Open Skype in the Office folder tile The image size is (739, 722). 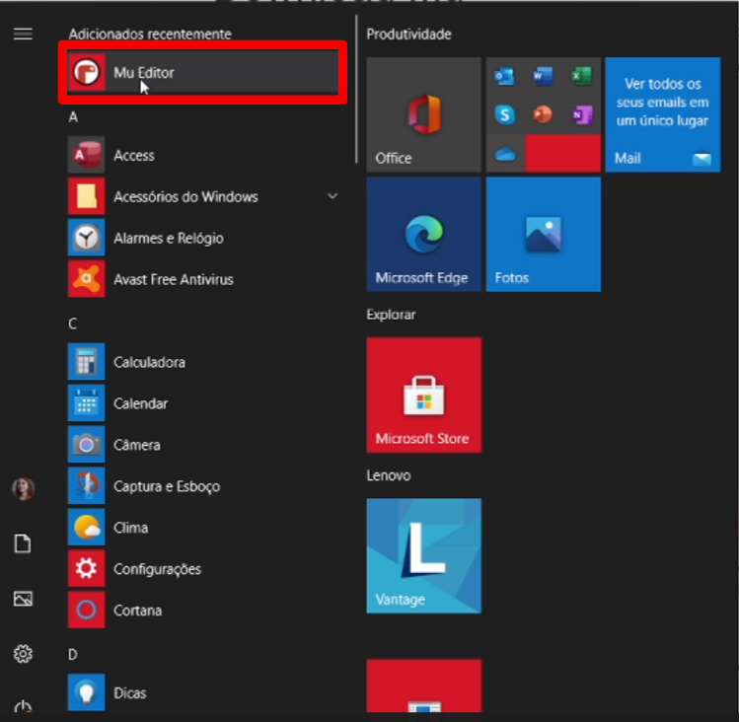505,114
